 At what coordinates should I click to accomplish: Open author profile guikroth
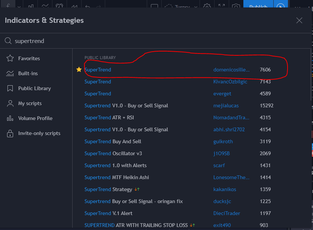(x=223, y=141)
